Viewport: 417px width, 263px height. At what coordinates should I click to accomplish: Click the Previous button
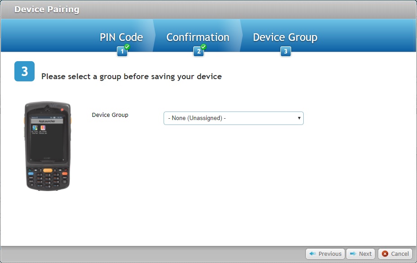(325, 254)
